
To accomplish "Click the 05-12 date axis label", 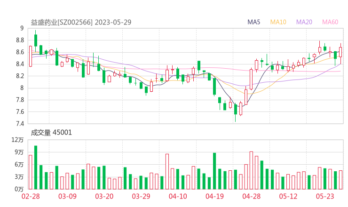I will tap(288, 196).
